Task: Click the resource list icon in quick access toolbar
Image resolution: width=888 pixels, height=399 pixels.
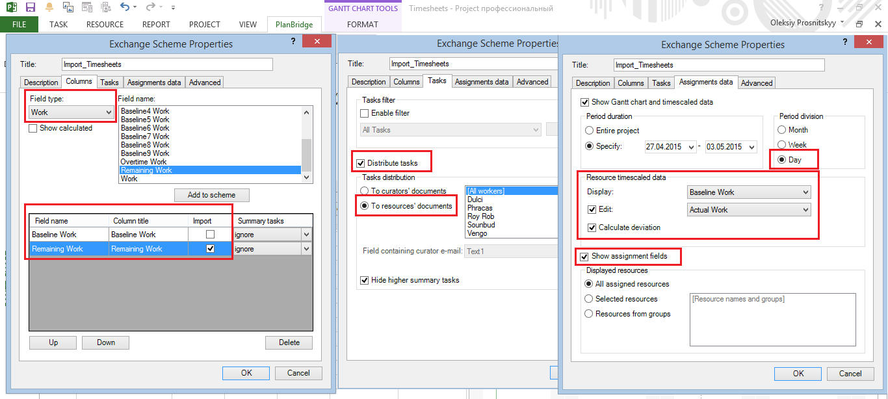Action: point(105,7)
